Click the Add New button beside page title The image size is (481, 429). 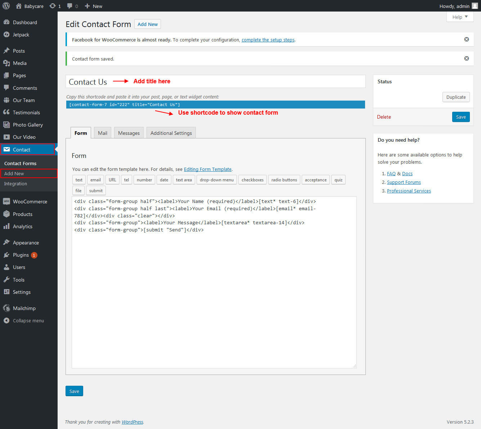148,24
